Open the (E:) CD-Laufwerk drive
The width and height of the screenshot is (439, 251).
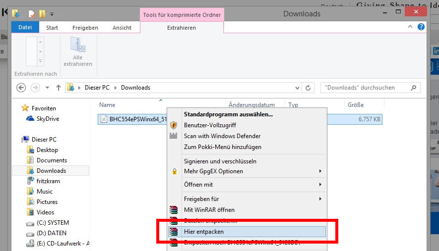(63, 243)
